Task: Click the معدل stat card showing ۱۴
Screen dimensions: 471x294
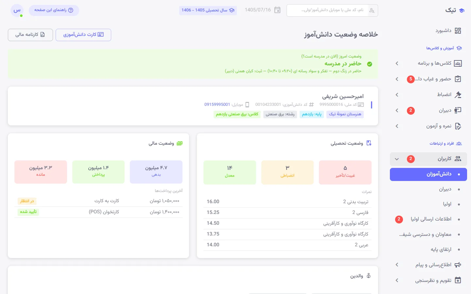Action: click(230, 172)
